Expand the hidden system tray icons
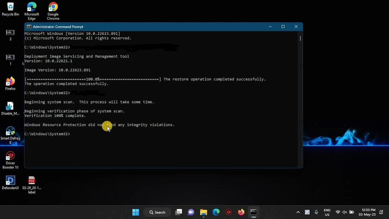The image size is (389, 219). click(298, 212)
